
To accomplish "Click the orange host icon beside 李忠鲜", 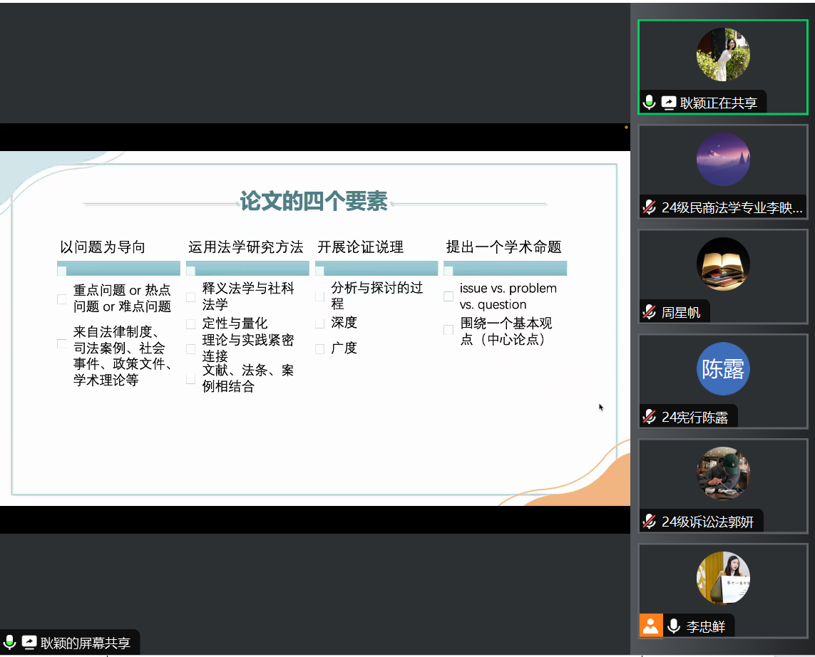I will click(650, 626).
